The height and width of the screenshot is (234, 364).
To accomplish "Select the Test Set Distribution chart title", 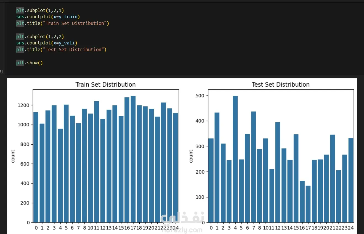I will (281, 85).
